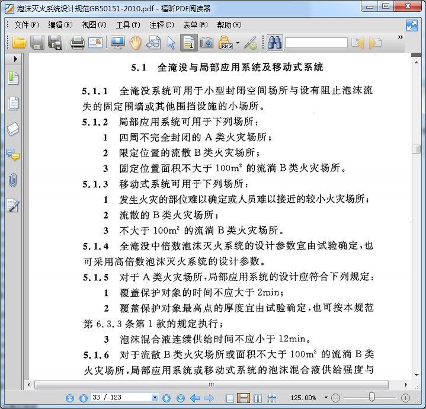Click the horizontal scrollbar left arrow
Image resolution: width=426 pixels, height=409 pixels.
[28, 385]
